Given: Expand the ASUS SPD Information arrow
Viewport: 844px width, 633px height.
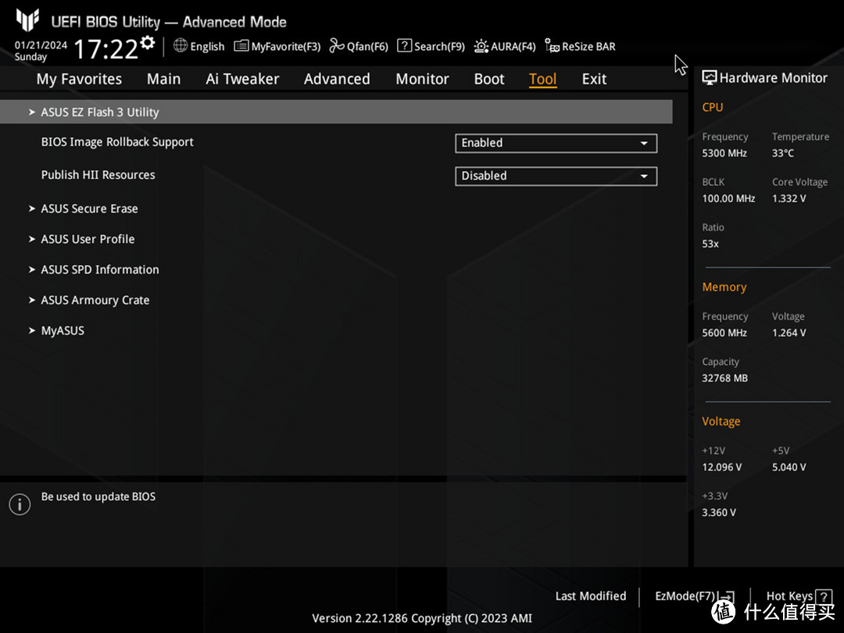Looking at the screenshot, I should 32,270.
